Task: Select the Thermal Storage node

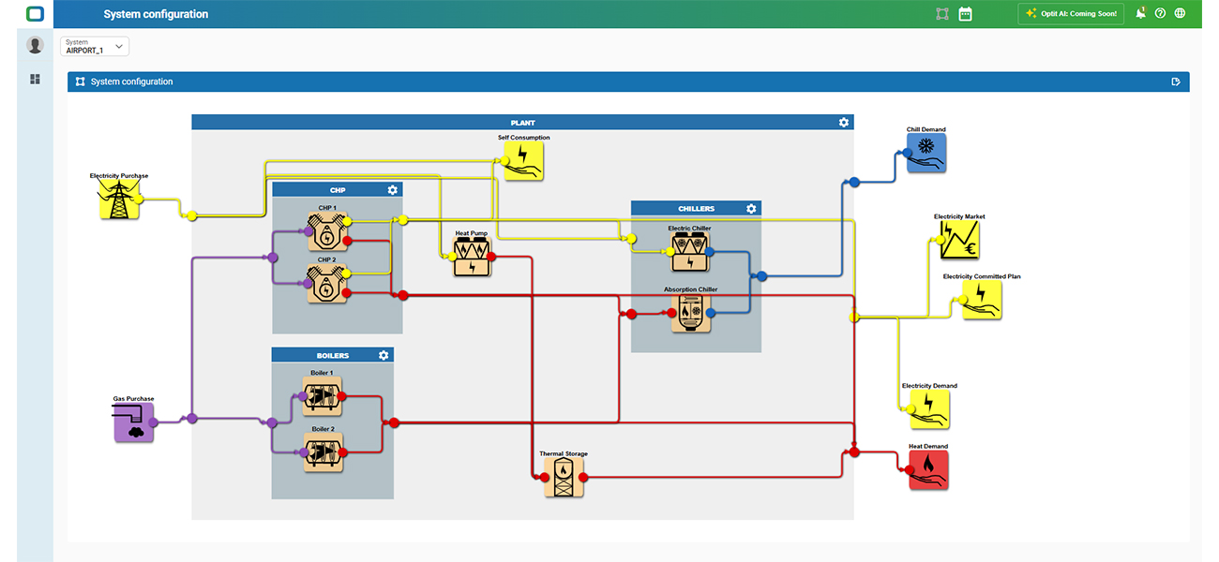Action: 564,478
